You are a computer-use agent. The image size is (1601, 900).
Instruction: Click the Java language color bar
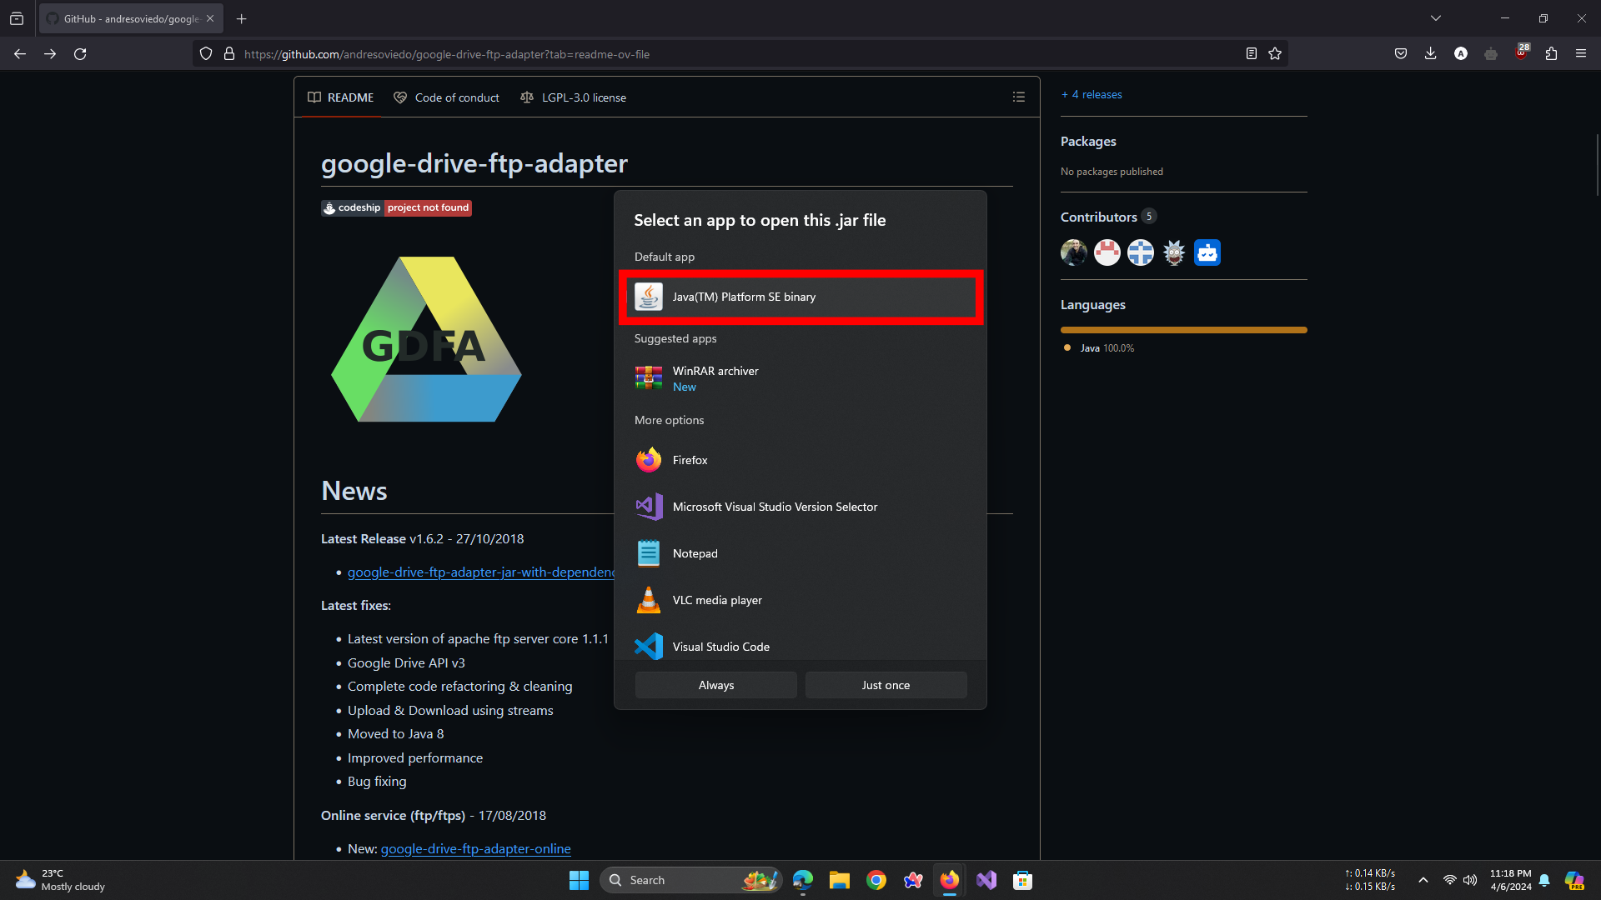[x=1183, y=330]
